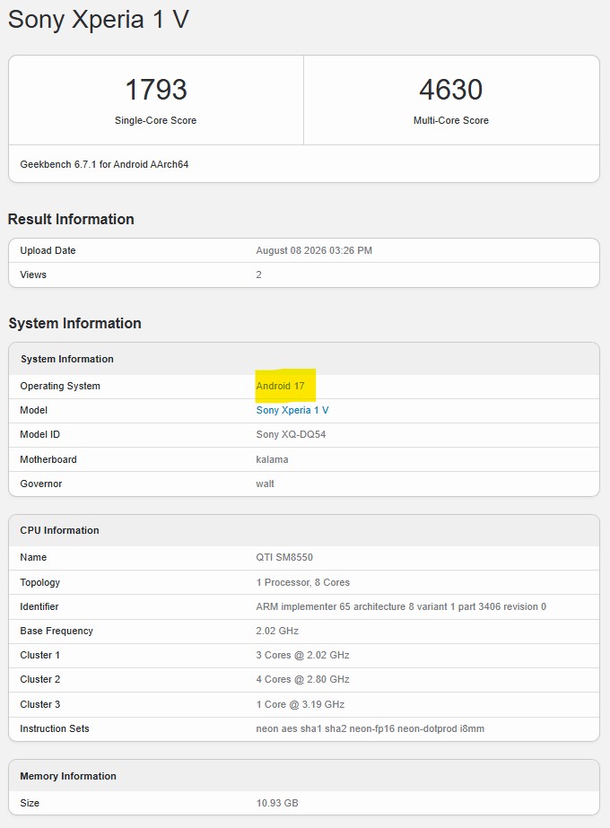Click the Size label in Memory Information
Image resolution: width=610 pixels, height=828 pixels.
pos(30,803)
